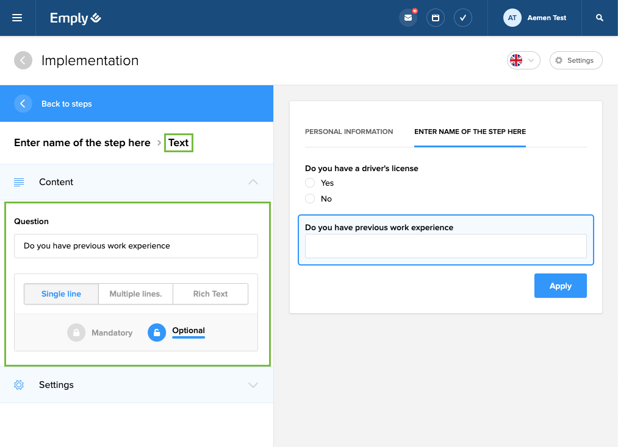618x447 pixels.
Task: Open the mail notifications icon
Action: tap(408, 18)
